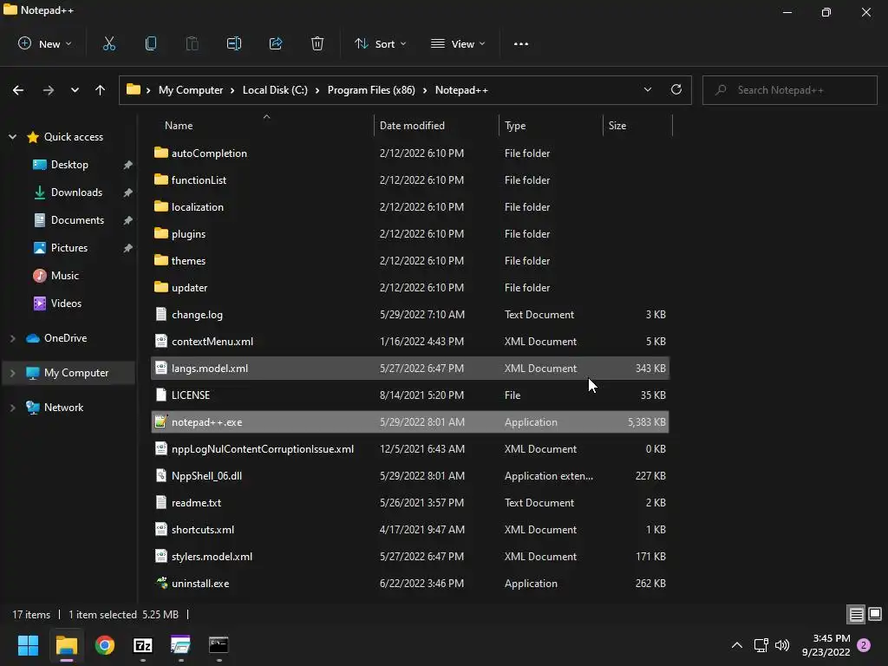Screen dimensions: 888x666
Task: Click the Copy icon in toolbar
Action: tap(151, 43)
